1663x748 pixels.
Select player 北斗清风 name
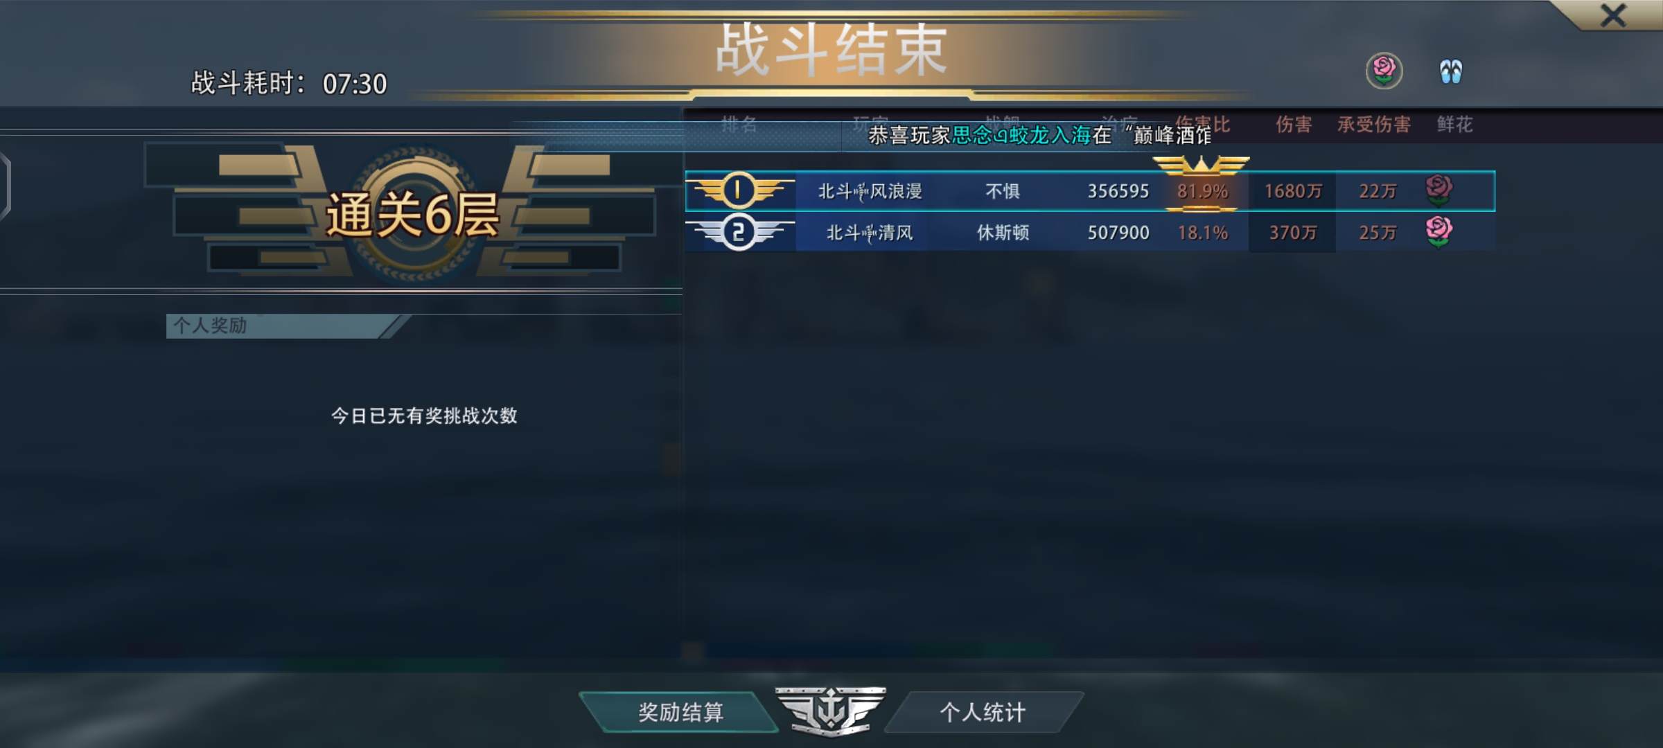(870, 233)
